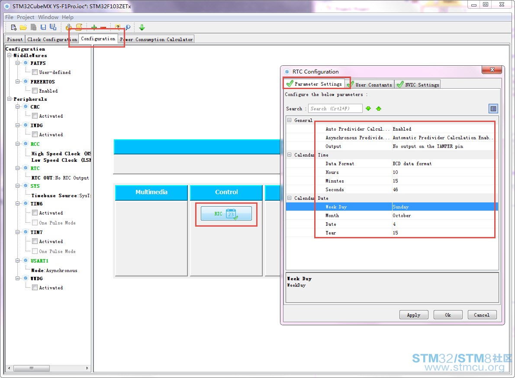Click the Save As double-floppy icon
Screen dimensions: 515x378
53,27
